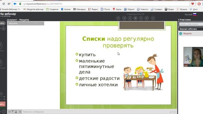This screenshot has height=114, width=203.
Task: Reload the browser page
Action: 3,4
